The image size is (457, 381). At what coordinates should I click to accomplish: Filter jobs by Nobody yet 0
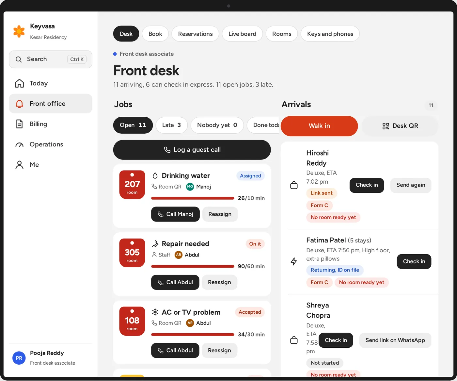point(217,125)
